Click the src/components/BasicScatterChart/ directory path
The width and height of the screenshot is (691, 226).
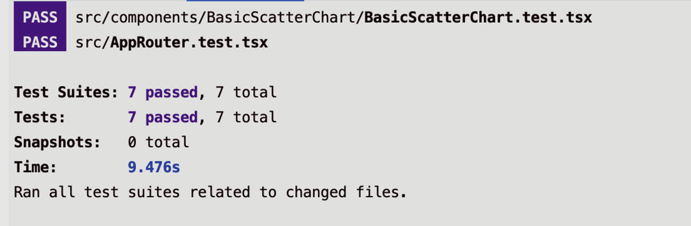pyautogui.click(x=219, y=17)
